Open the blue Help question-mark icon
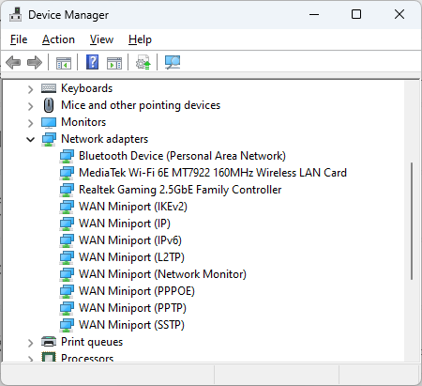The height and width of the screenshot is (386, 422). [x=93, y=62]
